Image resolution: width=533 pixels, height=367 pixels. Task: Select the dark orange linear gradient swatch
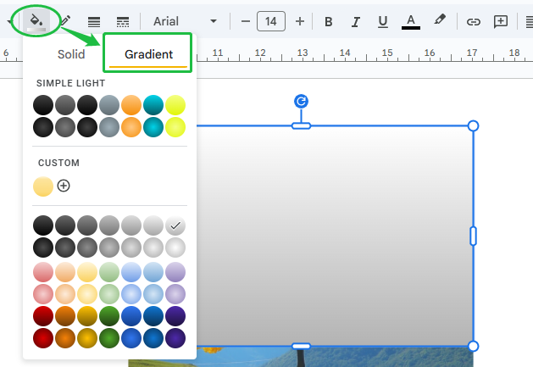[x=65, y=316]
